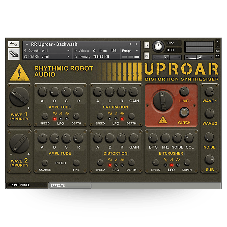The height and width of the screenshot is (227, 227).
Task: Switch to the Front Panel tab
Action: coord(27,185)
